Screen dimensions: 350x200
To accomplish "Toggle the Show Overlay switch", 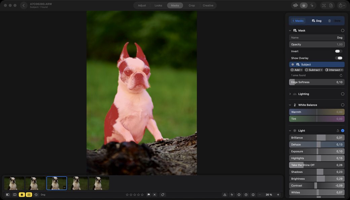I will click(x=339, y=58).
